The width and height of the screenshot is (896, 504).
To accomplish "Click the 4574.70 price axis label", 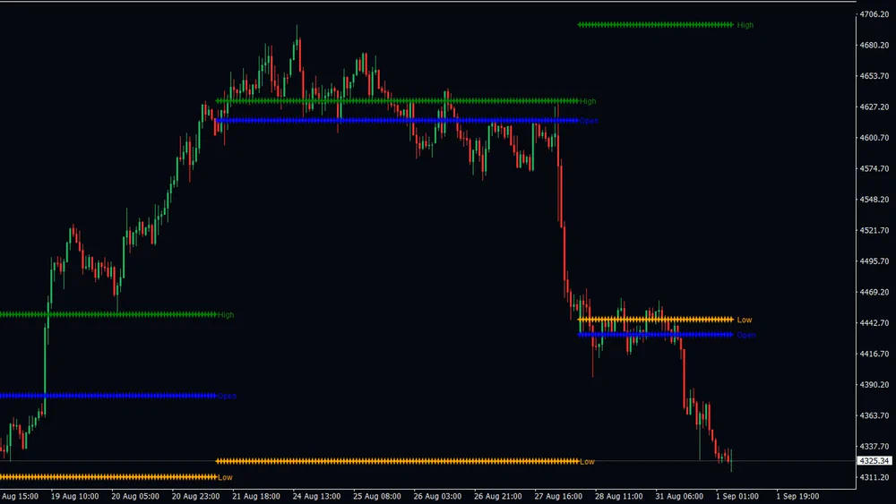I will [x=874, y=168].
